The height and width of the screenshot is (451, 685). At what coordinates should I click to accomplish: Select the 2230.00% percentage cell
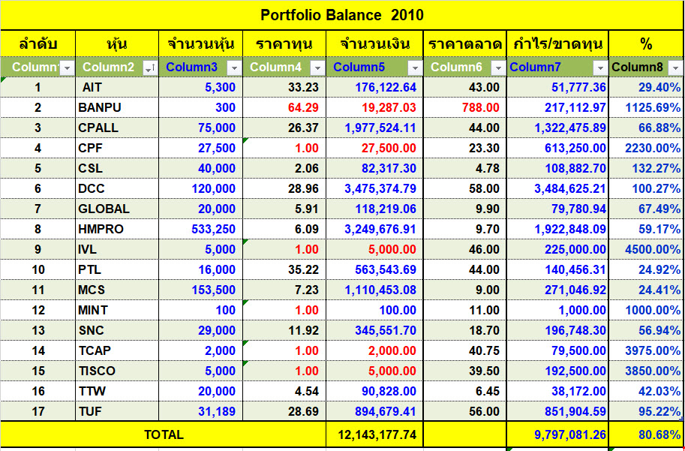[x=646, y=148]
